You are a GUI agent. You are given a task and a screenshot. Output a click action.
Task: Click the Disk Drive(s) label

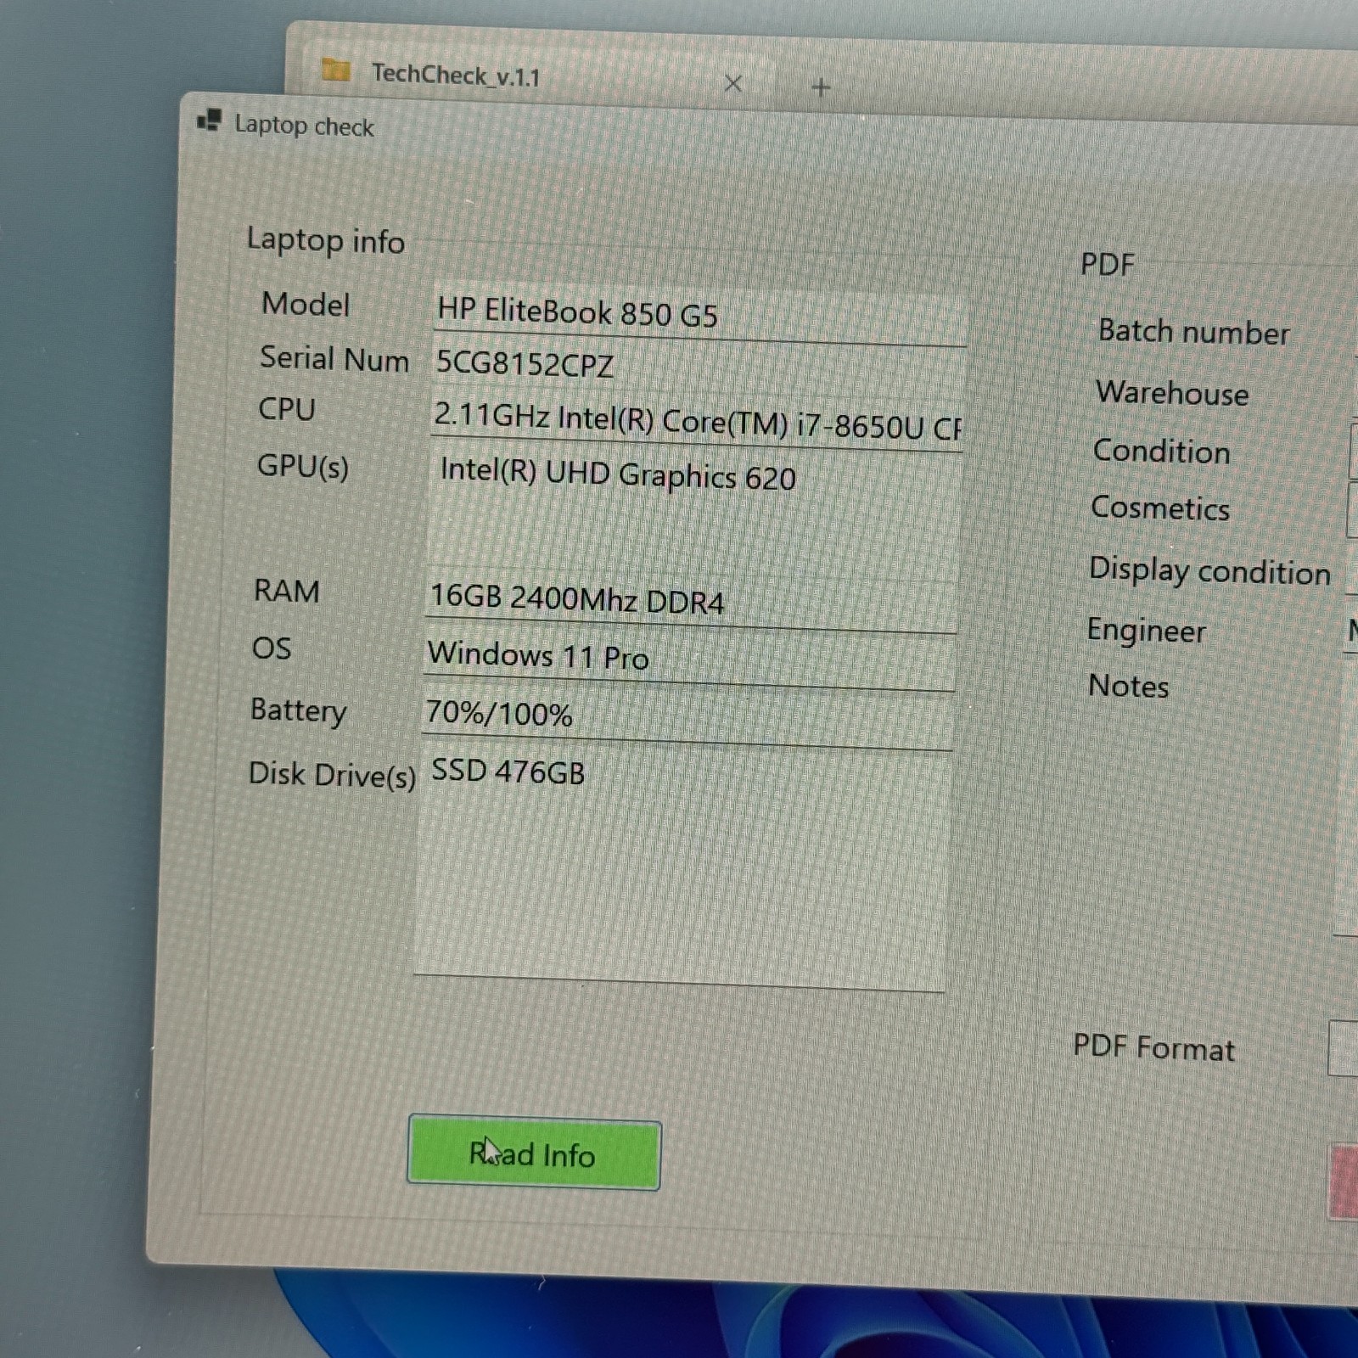click(x=332, y=775)
